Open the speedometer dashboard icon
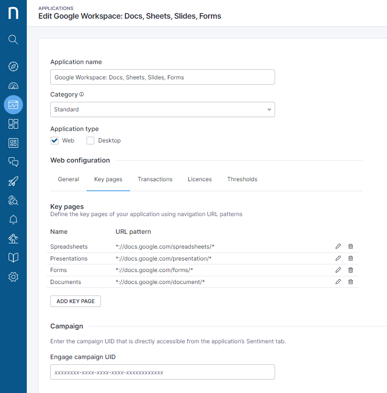 pos(13,86)
